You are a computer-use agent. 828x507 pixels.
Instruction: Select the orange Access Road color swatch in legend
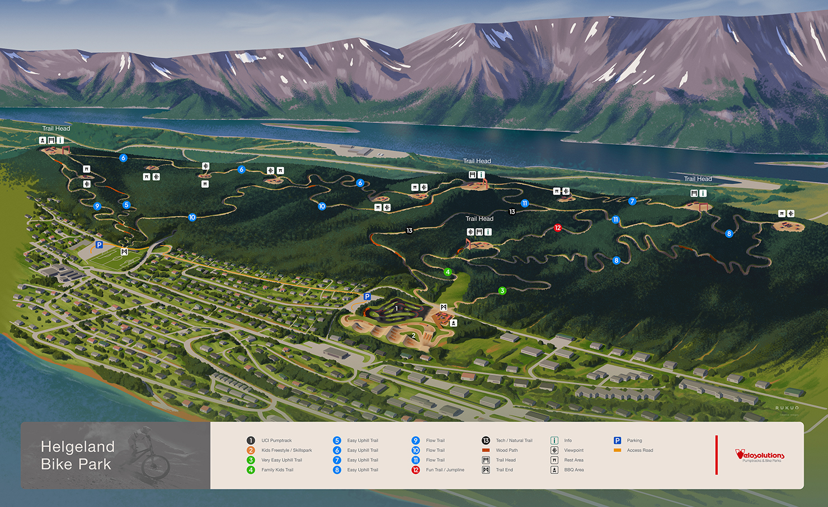[618, 450]
